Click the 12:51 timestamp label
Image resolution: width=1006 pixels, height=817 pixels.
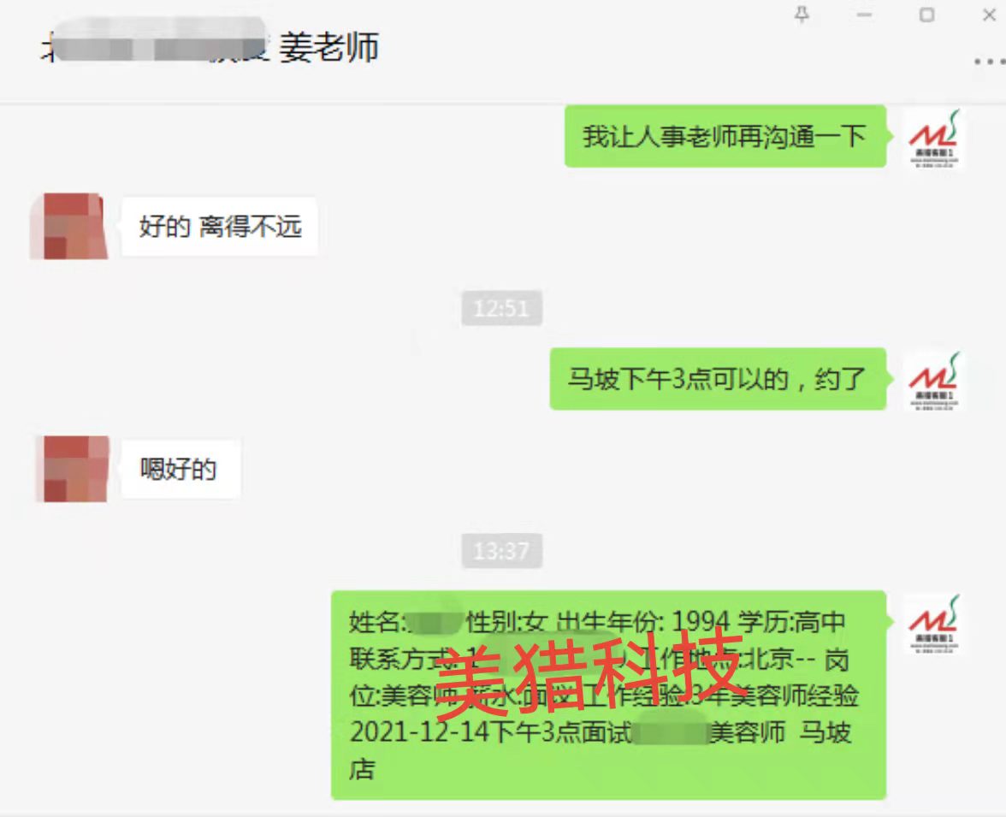point(501,308)
